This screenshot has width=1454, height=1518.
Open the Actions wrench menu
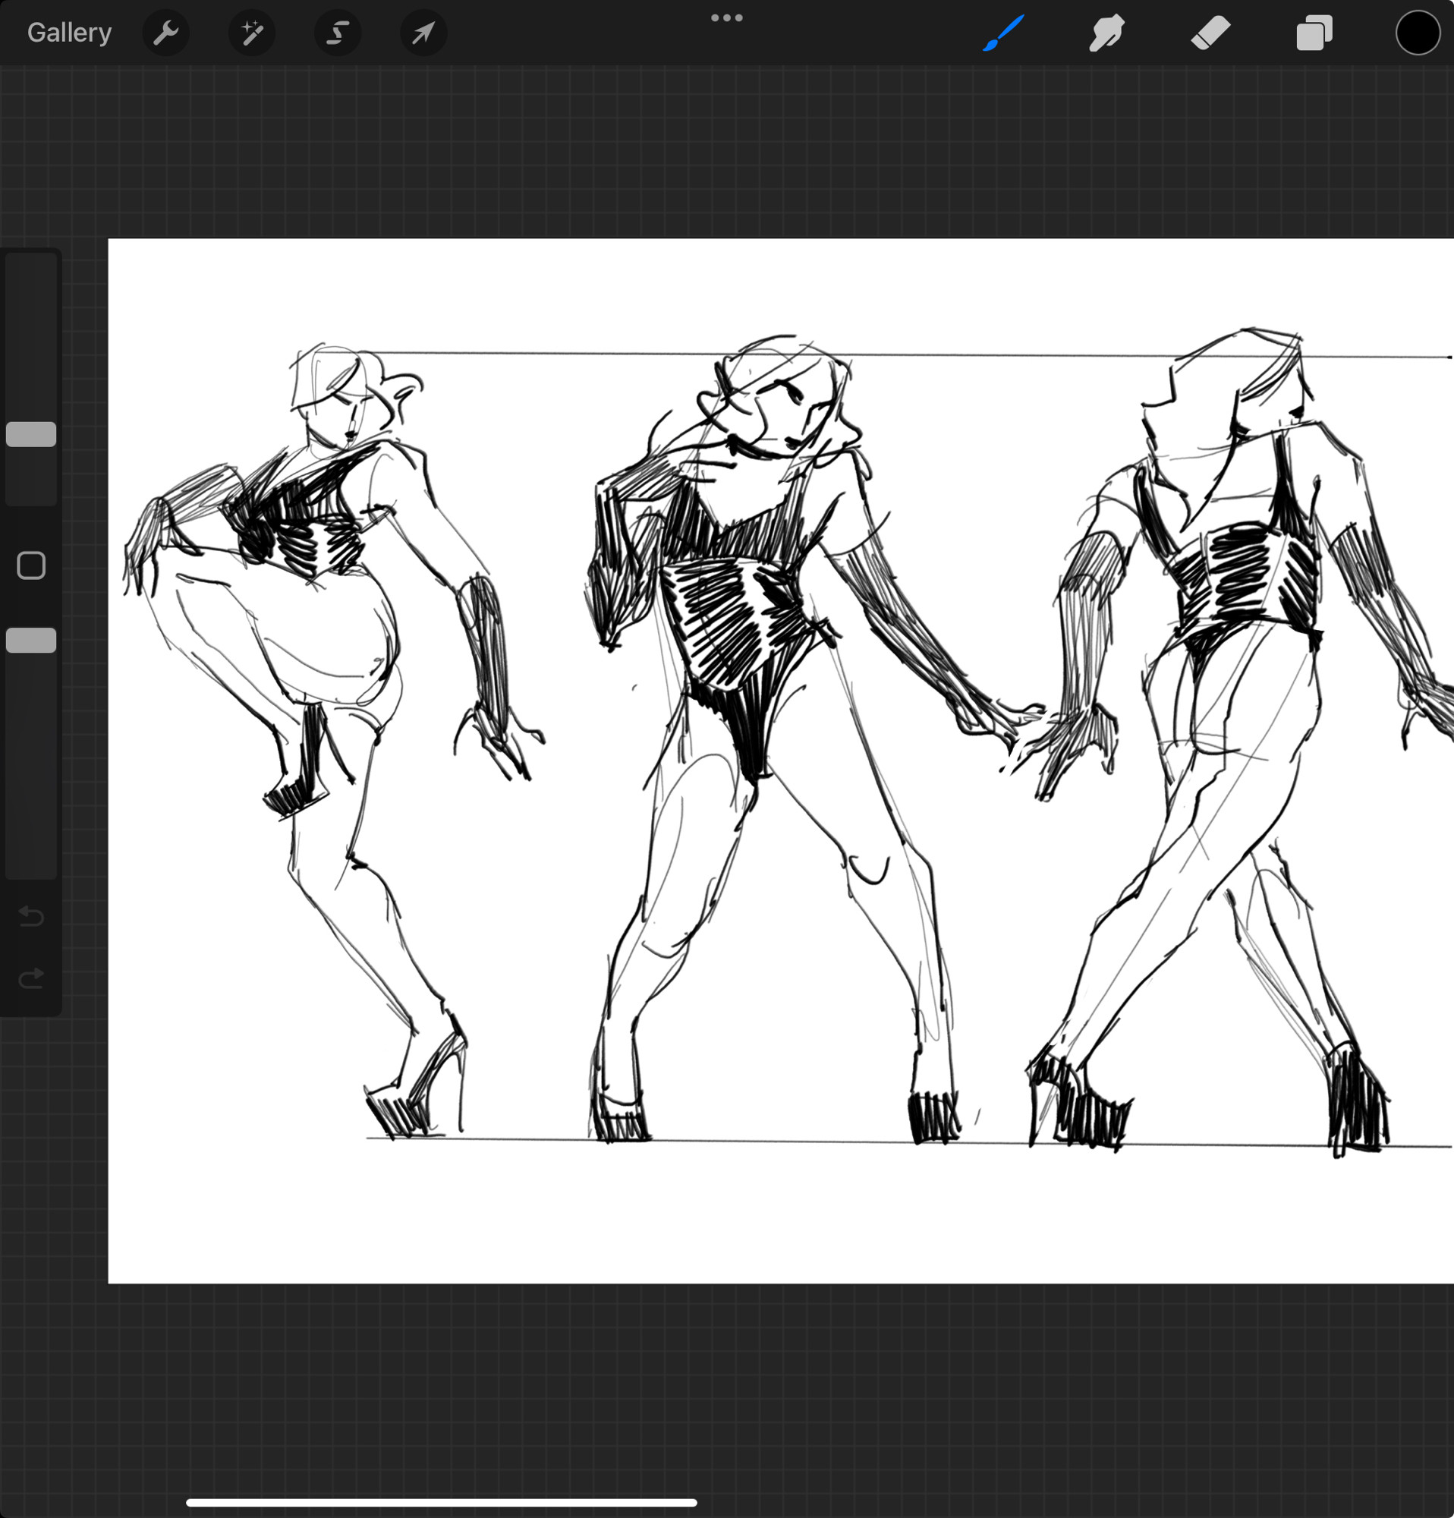tap(165, 33)
